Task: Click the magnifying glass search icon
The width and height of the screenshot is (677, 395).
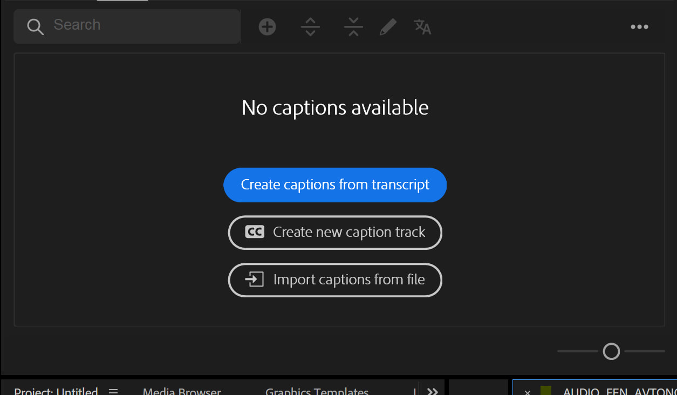Action: coord(35,26)
